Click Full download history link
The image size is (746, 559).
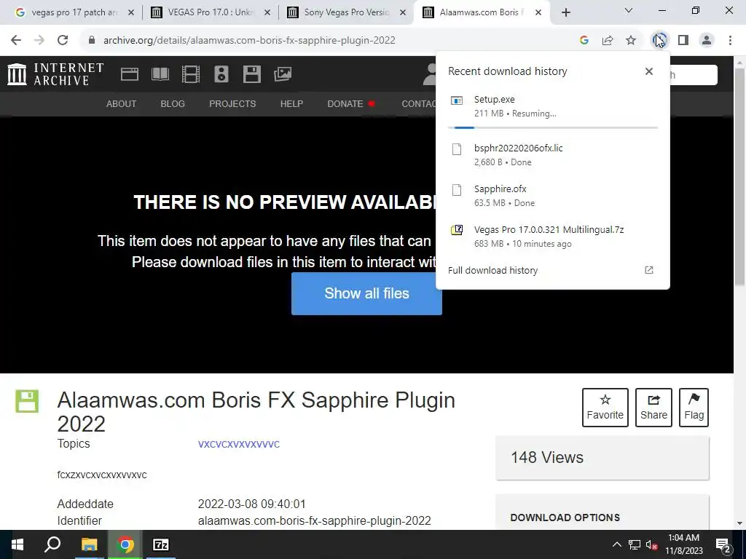point(493,271)
